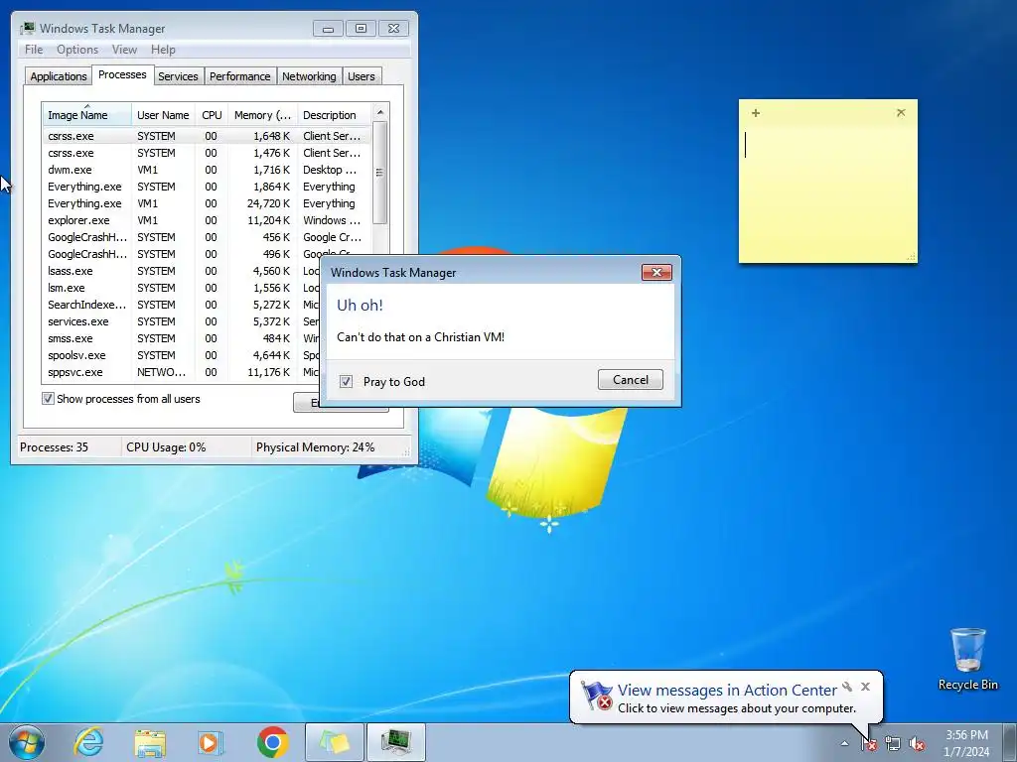This screenshot has height=762, width=1017.
Task: Open the Action Center flag tray icon
Action: pos(868,744)
